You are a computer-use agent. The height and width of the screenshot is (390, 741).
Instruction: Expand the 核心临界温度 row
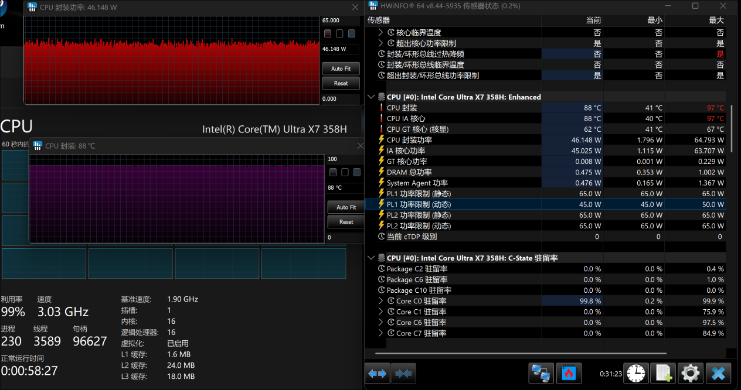[x=381, y=33]
